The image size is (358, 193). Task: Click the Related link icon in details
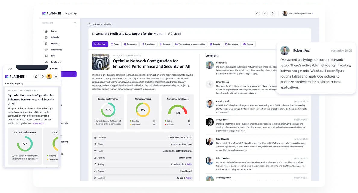click(96, 158)
